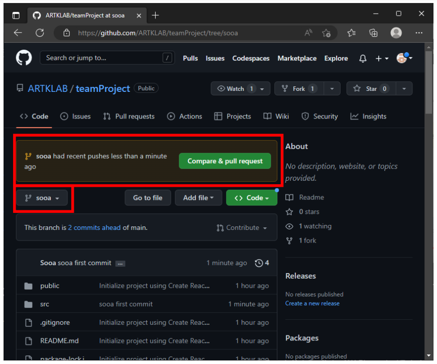Screen dimensions: 437x364
Task: Open Marketplace in the top navigation
Action: point(297,58)
